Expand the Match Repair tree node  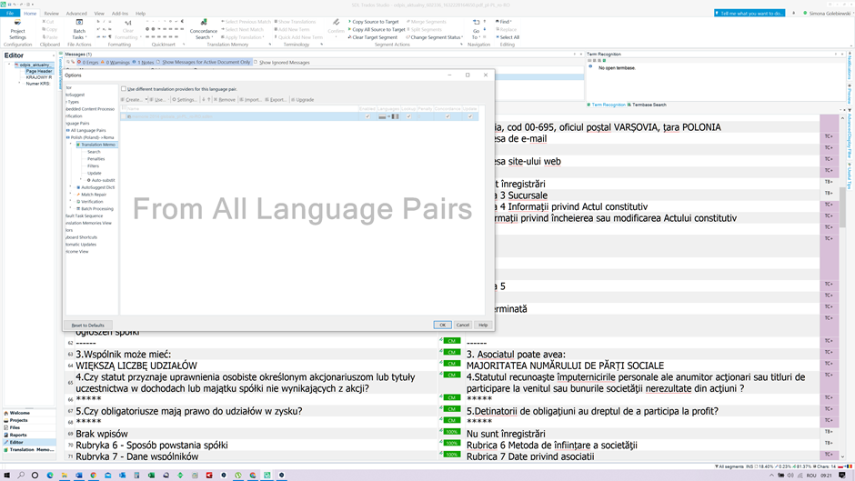pyautogui.click(x=70, y=195)
